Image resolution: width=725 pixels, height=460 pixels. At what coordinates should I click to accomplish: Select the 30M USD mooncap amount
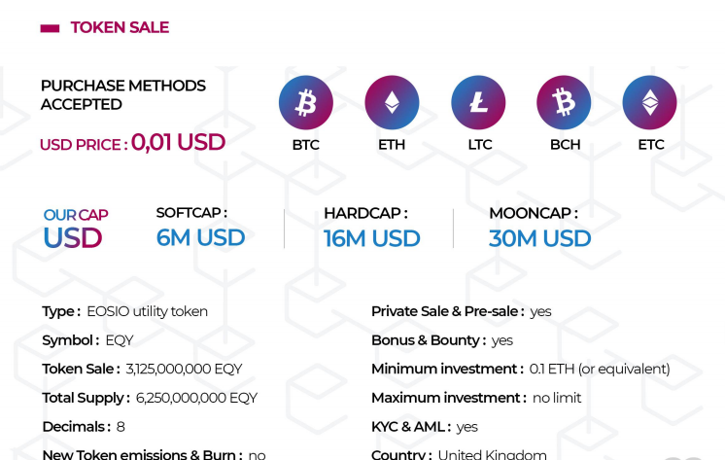(539, 239)
